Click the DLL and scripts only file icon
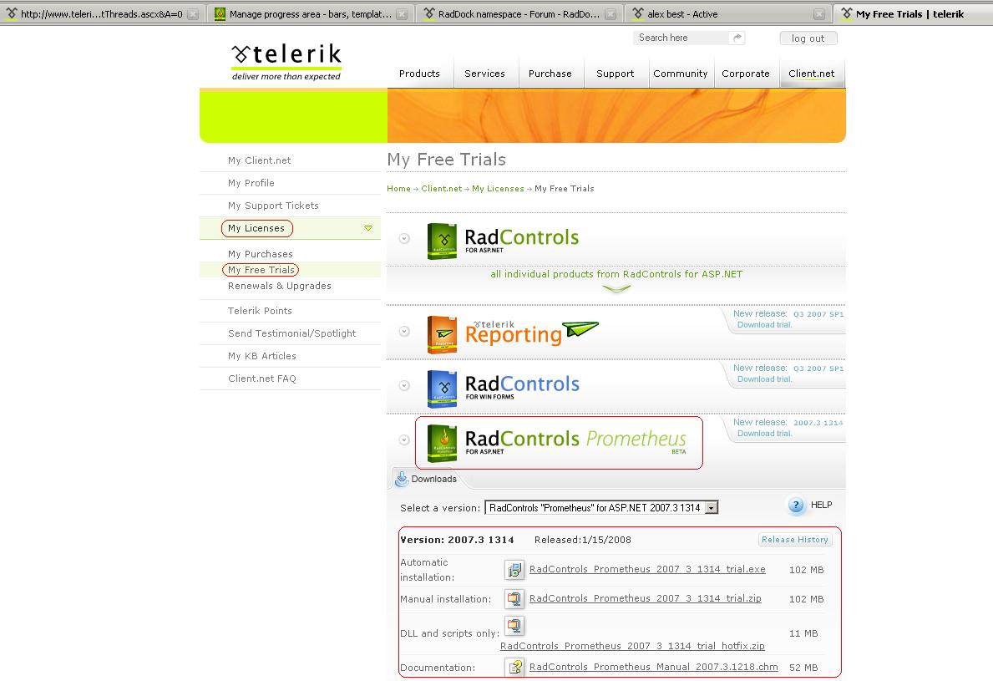Screen dimensions: 993x681 coord(514,626)
